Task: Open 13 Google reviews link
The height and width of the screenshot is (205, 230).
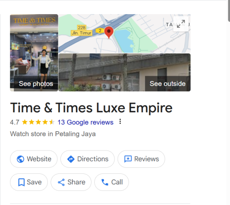Action: click(86, 122)
